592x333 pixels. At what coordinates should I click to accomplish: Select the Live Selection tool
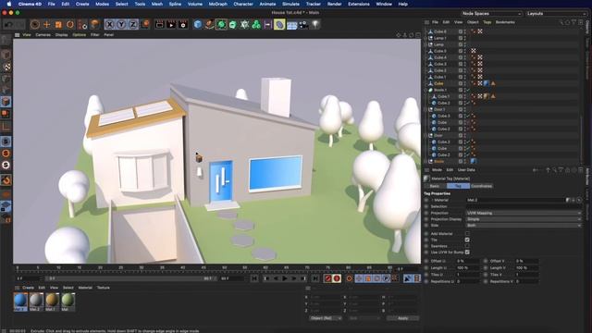coord(35,25)
